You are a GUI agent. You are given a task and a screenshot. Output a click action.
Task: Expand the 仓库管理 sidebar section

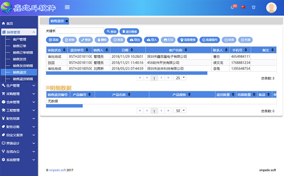19,102
